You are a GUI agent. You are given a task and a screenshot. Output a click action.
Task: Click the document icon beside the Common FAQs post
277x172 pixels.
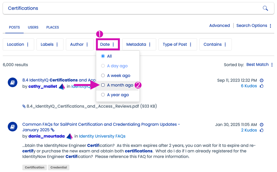pyautogui.click(x=12, y=127)
